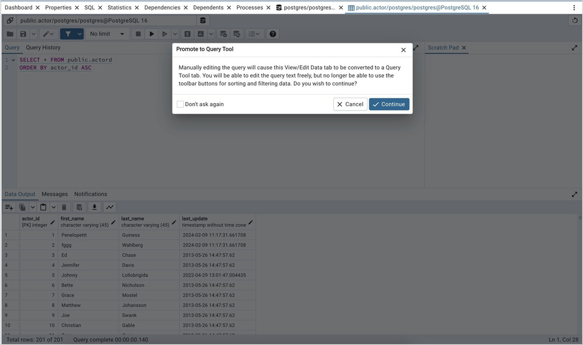Viewport: 583px width, 345px height.
Task: Click the Save File disk icon
Action: (23, 34)
